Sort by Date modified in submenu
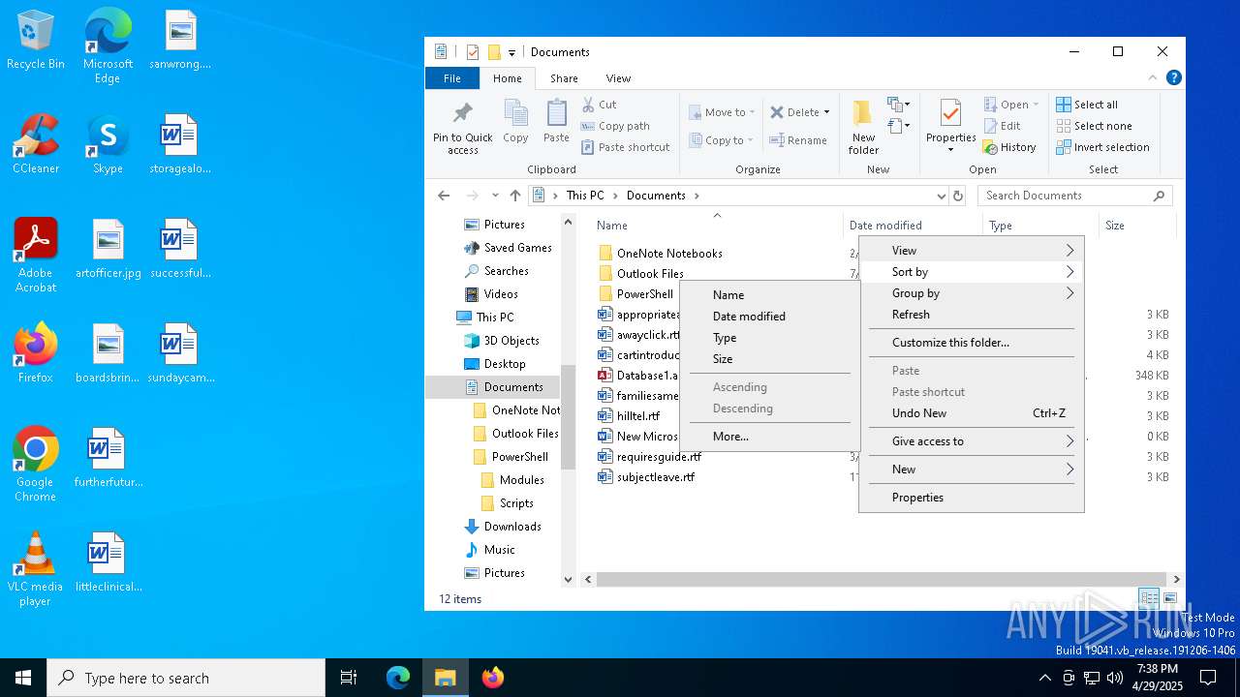The image size is (1240, 697). click(770, 317)
